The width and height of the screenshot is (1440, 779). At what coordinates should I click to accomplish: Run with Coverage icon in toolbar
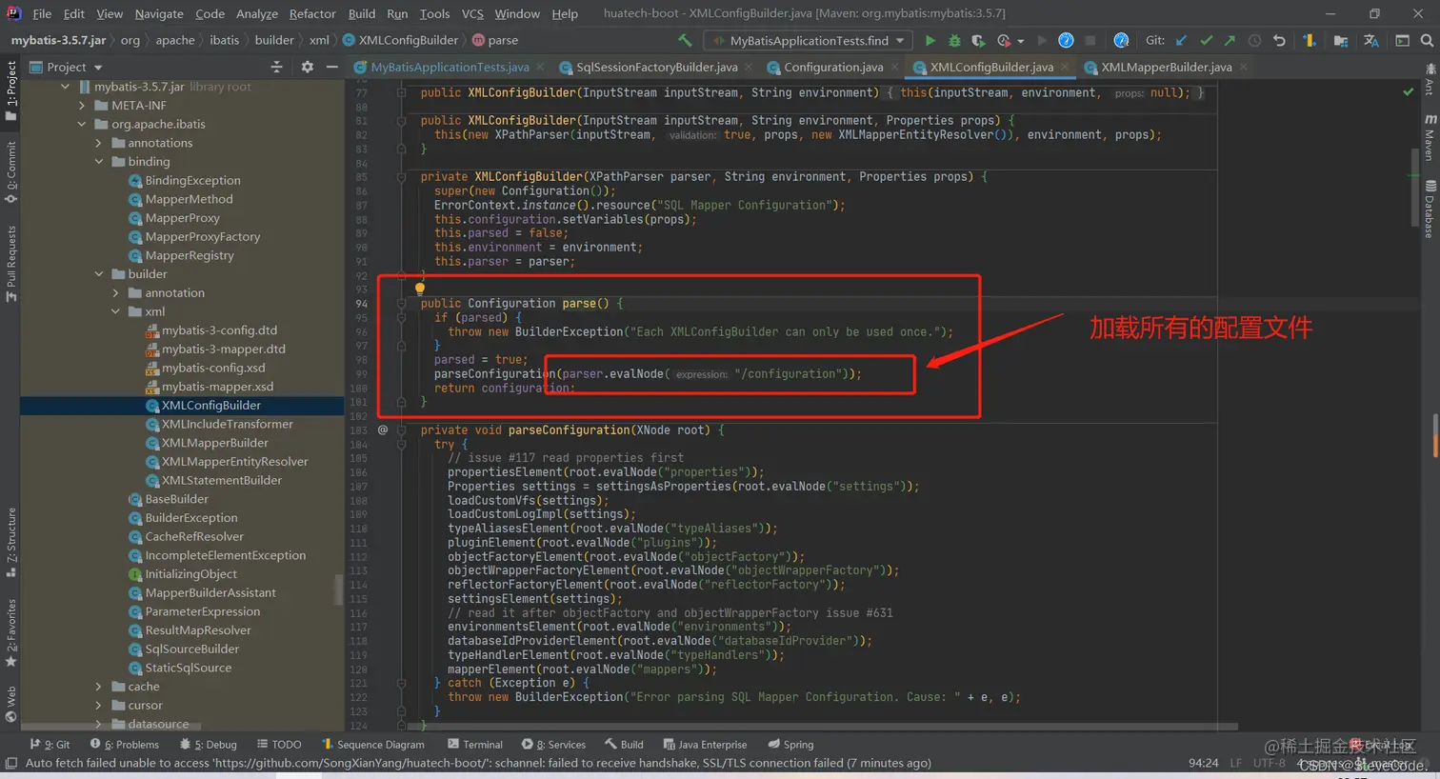pyautogui.click(x=978, y=40)
